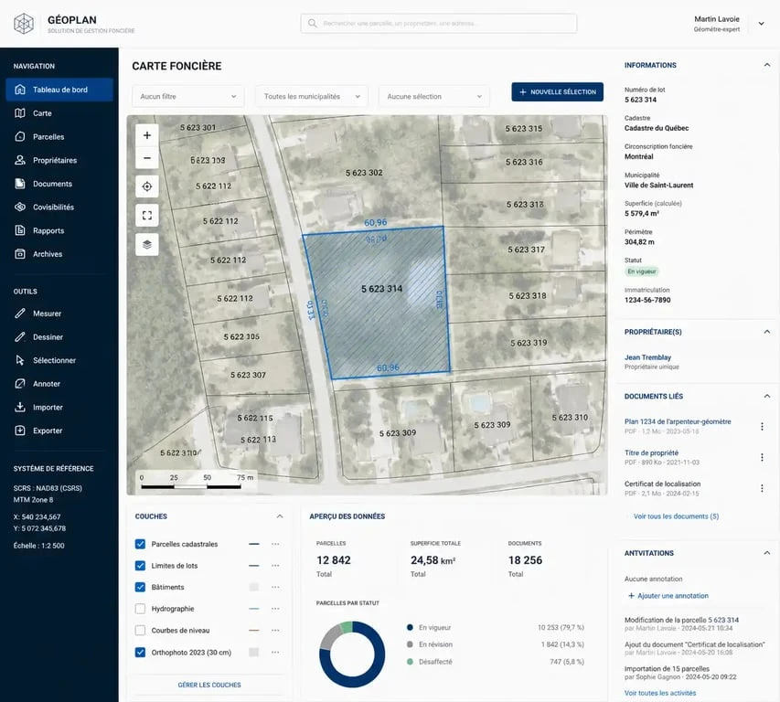This screenshot has width=780, height=702.
Task: Click Hydrographie line color swatch
Action: coord(253,609)
